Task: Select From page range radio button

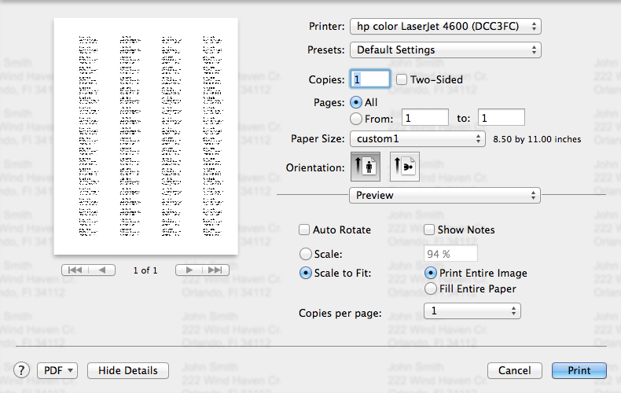Action: pyautogui.click(x=356, y=119)
